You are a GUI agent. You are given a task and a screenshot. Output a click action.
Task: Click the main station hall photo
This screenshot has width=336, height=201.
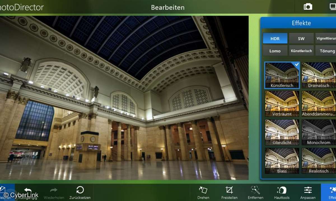point(124,98)
